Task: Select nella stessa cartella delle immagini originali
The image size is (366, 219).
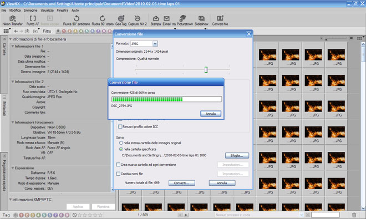Action: tap(121, 143)
